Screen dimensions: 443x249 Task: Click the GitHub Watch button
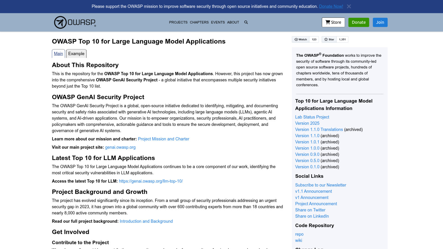[x=301, y=40]
